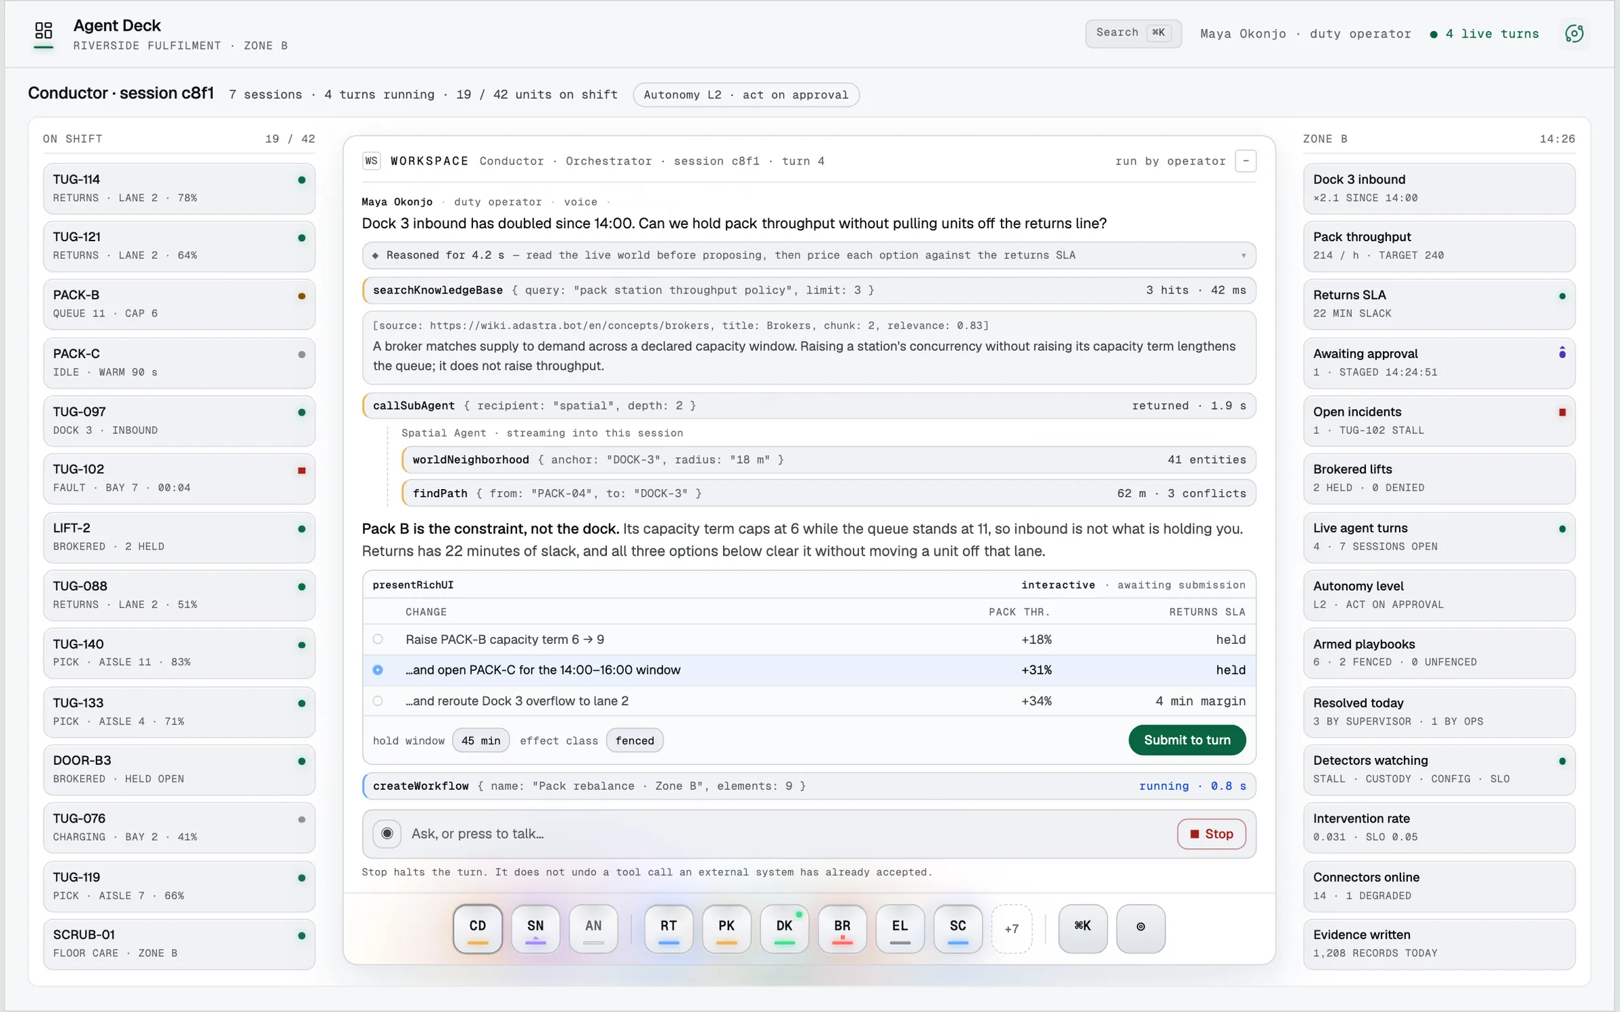Image resolution: width=1620 pixels, height=1012 pixels.
Task: Open the hold window '45 min' selector
Action: 480,740
